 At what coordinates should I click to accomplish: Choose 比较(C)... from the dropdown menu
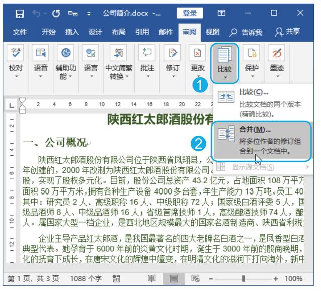pyautogui.click(x=263, y=103)
